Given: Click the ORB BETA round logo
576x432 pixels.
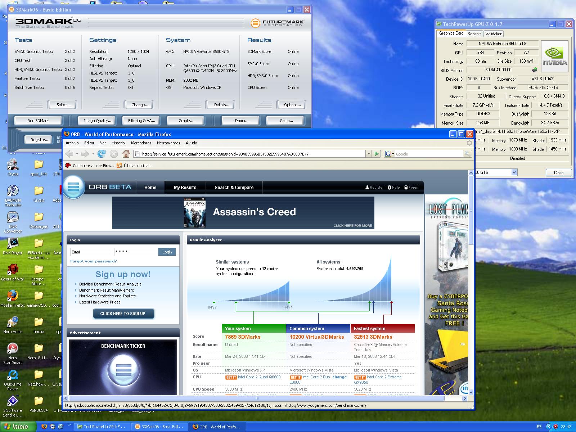Looking at the screenshot, I should tap(73, 187).
